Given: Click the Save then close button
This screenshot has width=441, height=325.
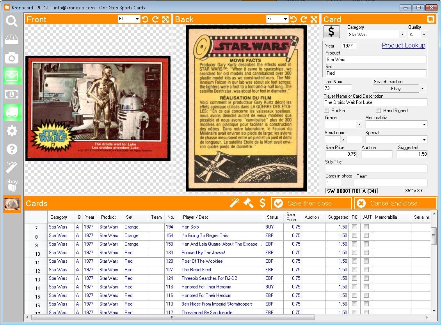Looking at the screenshot, I should 311,203.
